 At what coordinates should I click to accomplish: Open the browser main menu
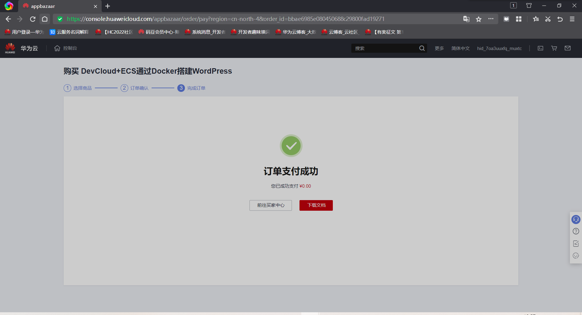(572, 19)
